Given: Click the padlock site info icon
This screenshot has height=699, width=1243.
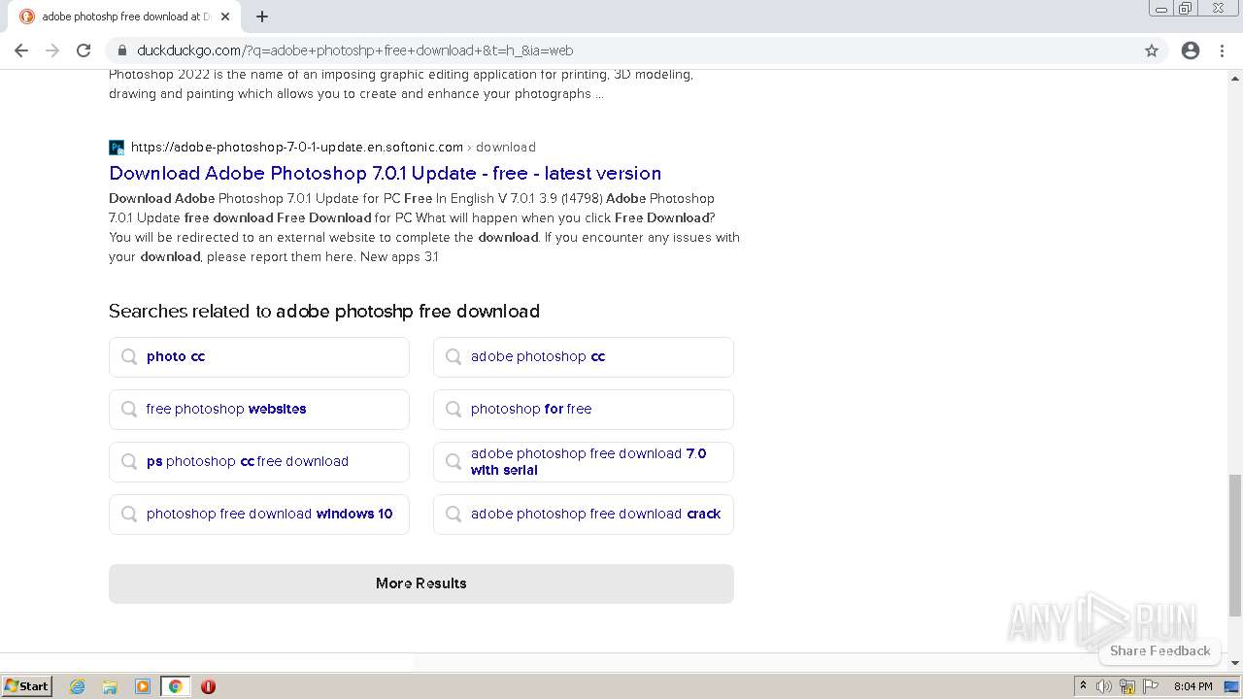Looking at the screenshot, I should tap(121, 50).
